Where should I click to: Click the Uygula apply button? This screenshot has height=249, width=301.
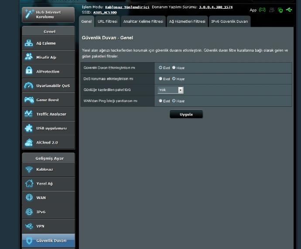[x=186, y=114]
